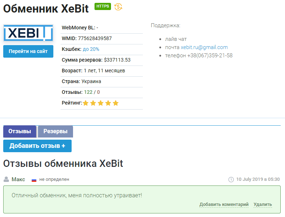Click Удалить on the review by Макс
Screen dimensions: 285x217
pos(263,204)
